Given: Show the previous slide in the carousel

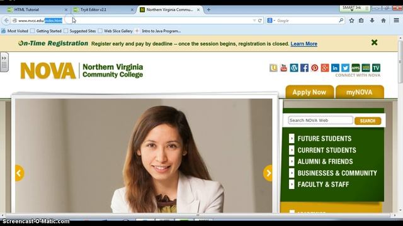Looking at the screenshot, I should (x=20, y=173).
